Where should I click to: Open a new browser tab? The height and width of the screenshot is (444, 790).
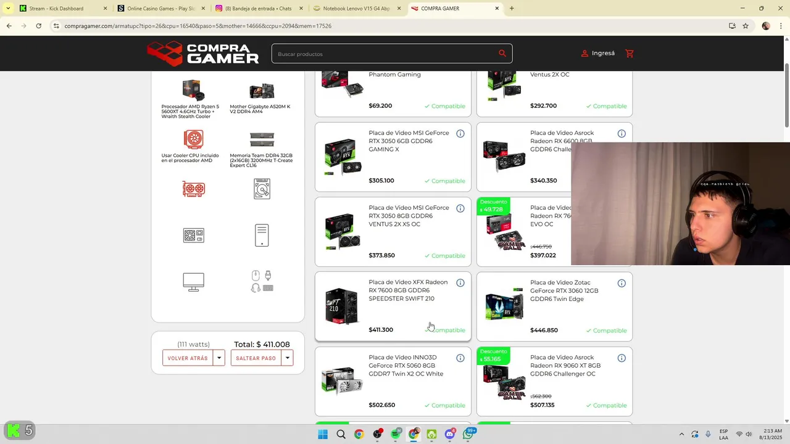[x=512, y=9]
